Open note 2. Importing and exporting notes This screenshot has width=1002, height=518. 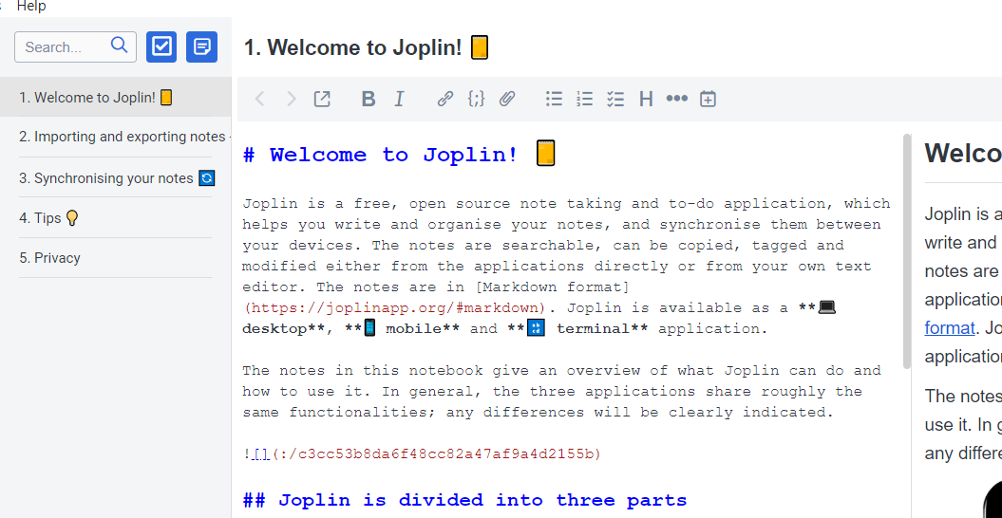coord(116,137)
